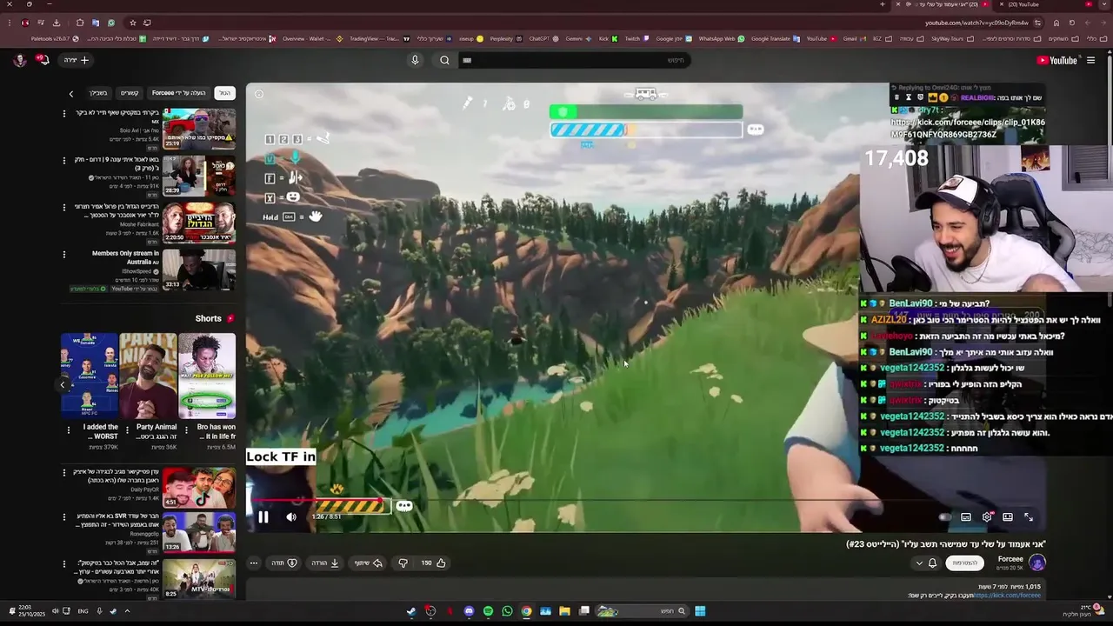Click the Thanks button with the heart-dollar icon
The image size is (1113, 626).
283,563
